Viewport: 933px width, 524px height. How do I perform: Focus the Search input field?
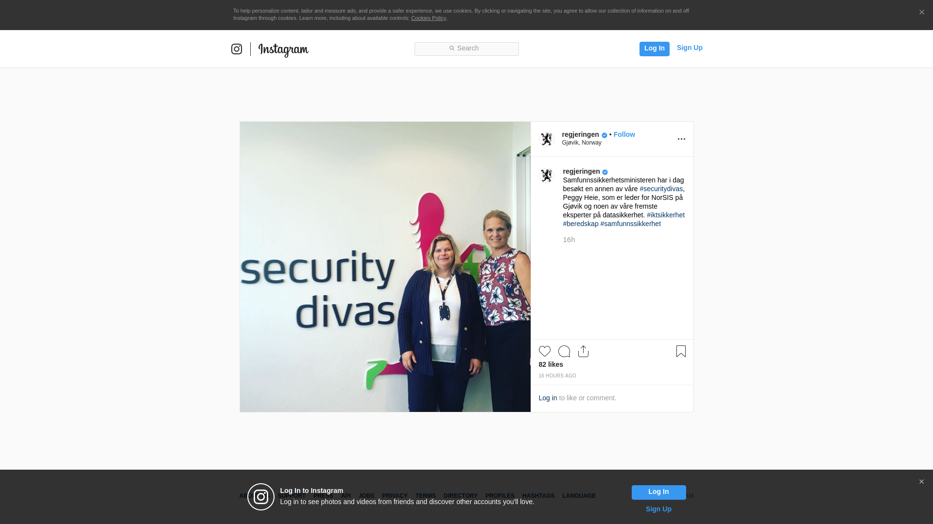click(466, 49)
